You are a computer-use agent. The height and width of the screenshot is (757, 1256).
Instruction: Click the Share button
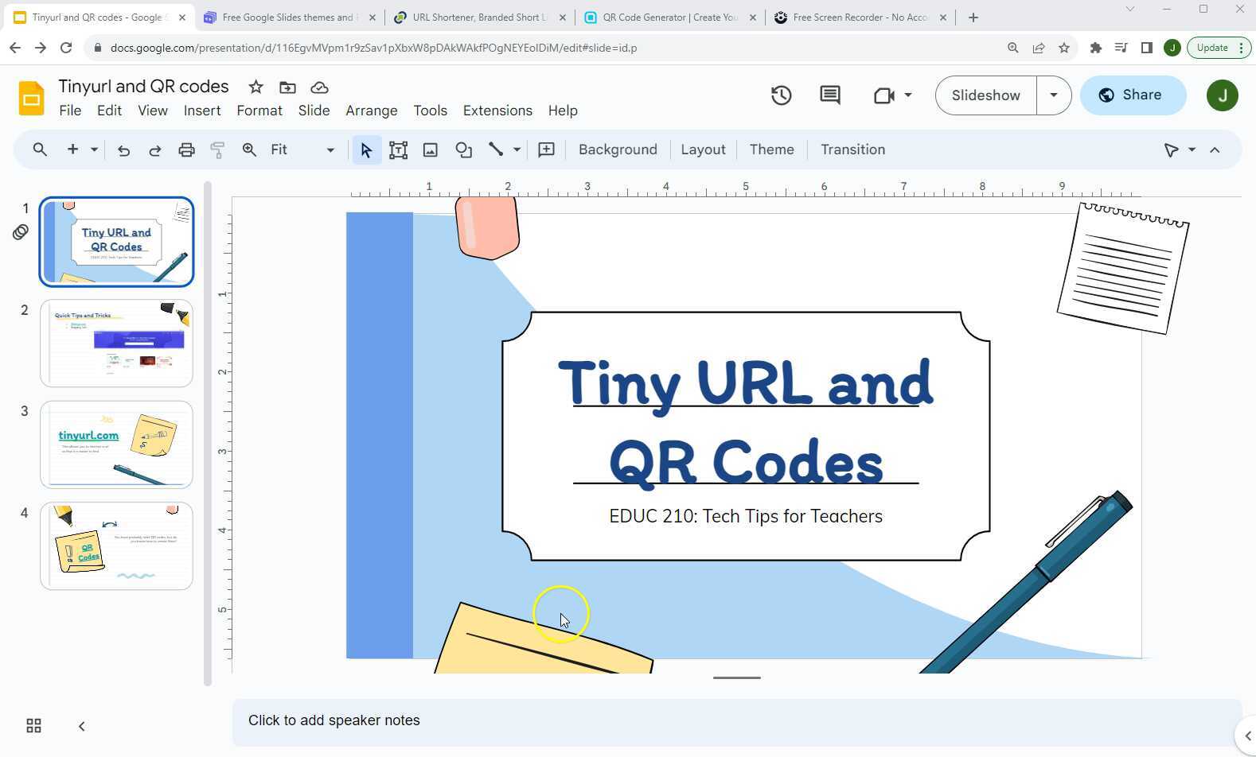1133,95
